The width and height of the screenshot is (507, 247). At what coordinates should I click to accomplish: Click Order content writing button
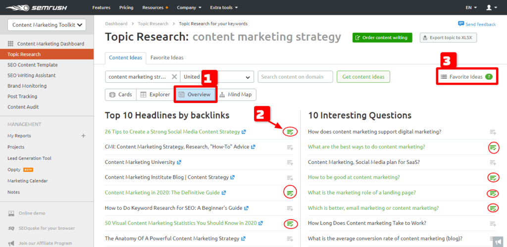coord(382,38)
